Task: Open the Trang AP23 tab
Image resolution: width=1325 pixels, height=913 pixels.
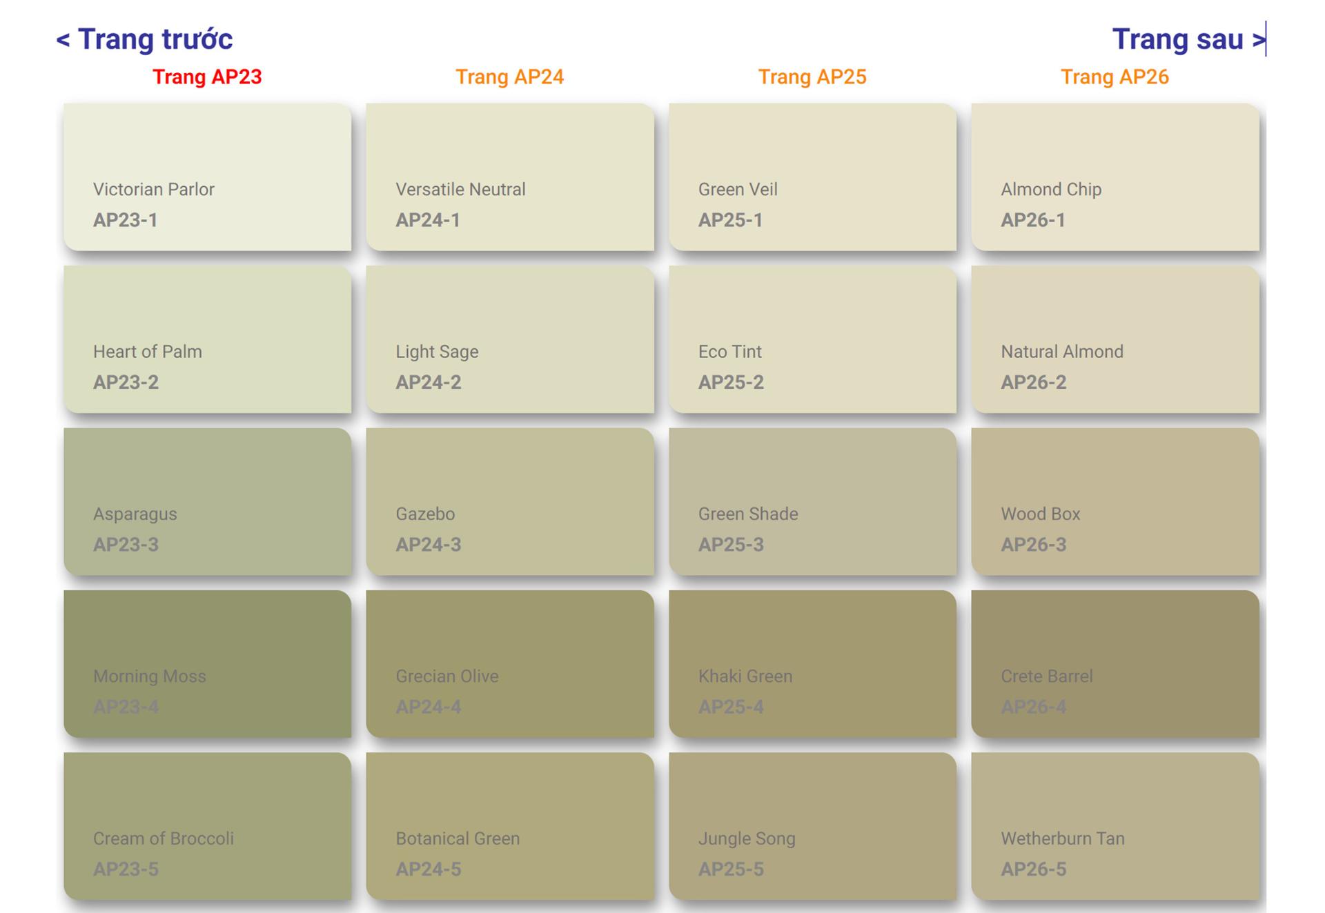Action: coord(207,77)
